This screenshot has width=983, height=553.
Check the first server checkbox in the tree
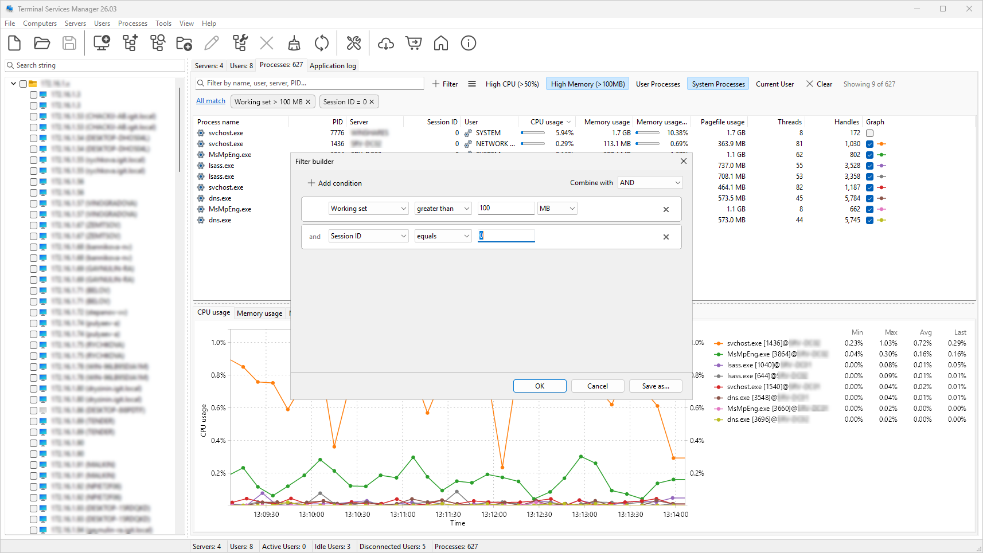click(x=33, y=94)
